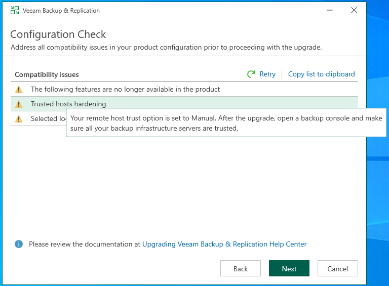Click the green Retry arrow icon

[x=251, y=74]
